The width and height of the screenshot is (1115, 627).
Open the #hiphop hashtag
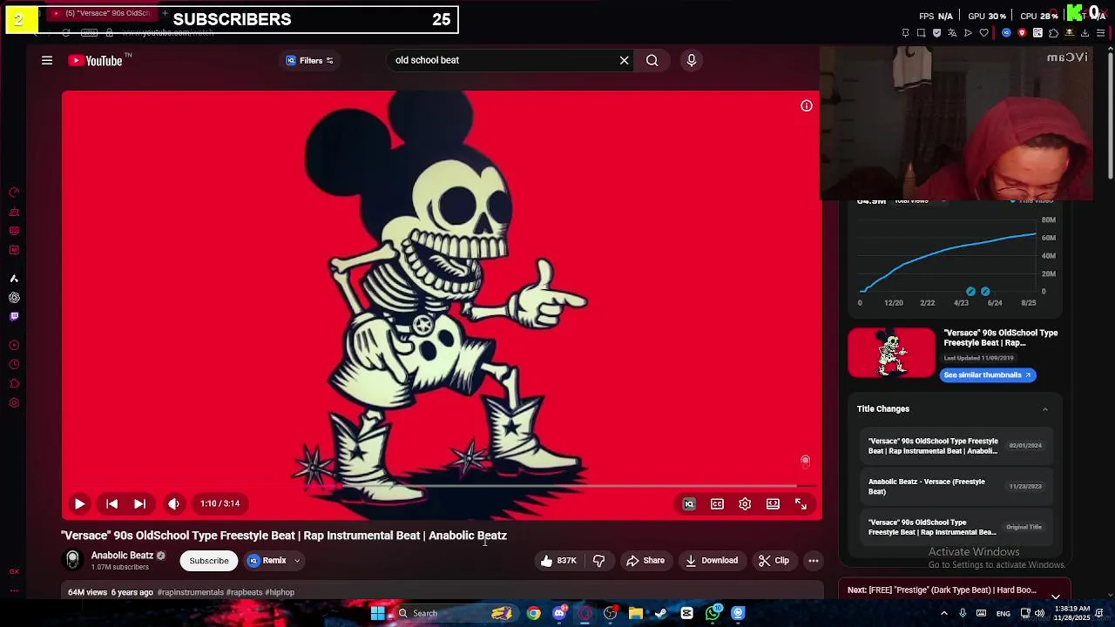[x=280, y=592]
